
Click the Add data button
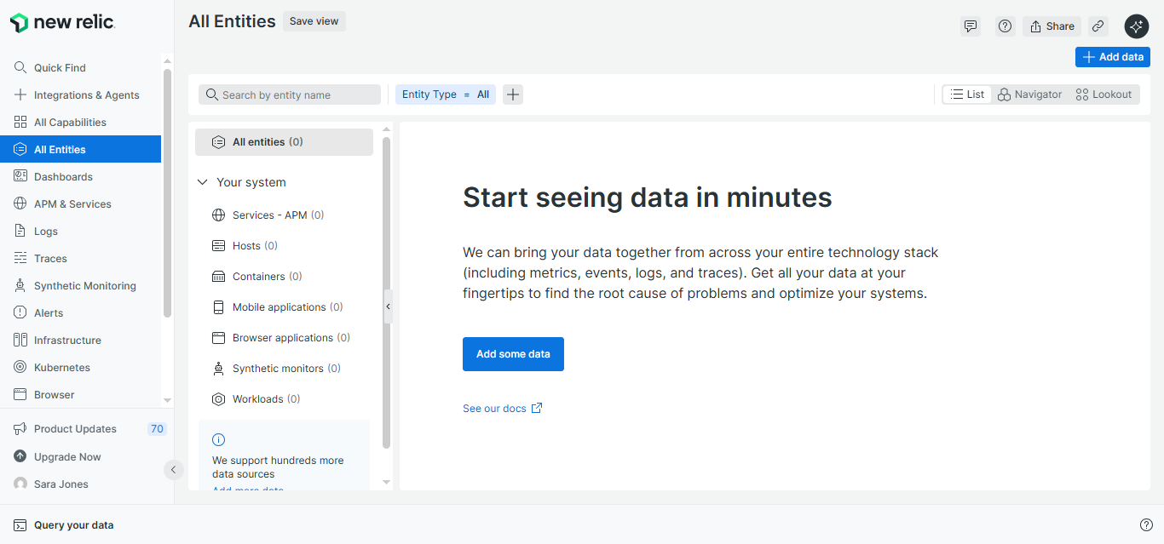point(1113,57)
